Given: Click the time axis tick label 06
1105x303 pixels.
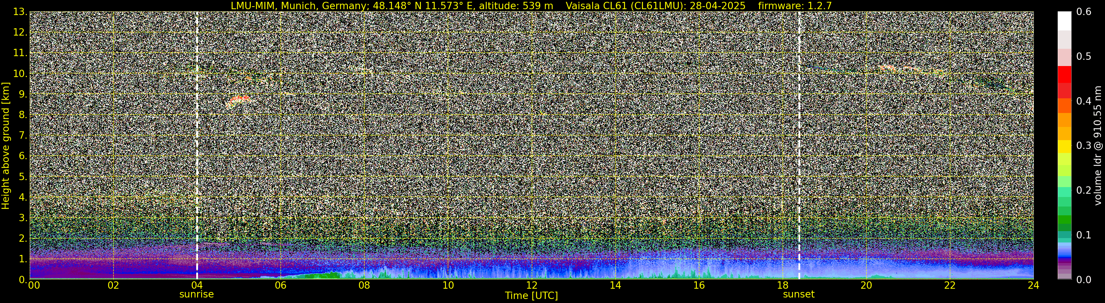Looking at the screenshot, I should [281, 285].
